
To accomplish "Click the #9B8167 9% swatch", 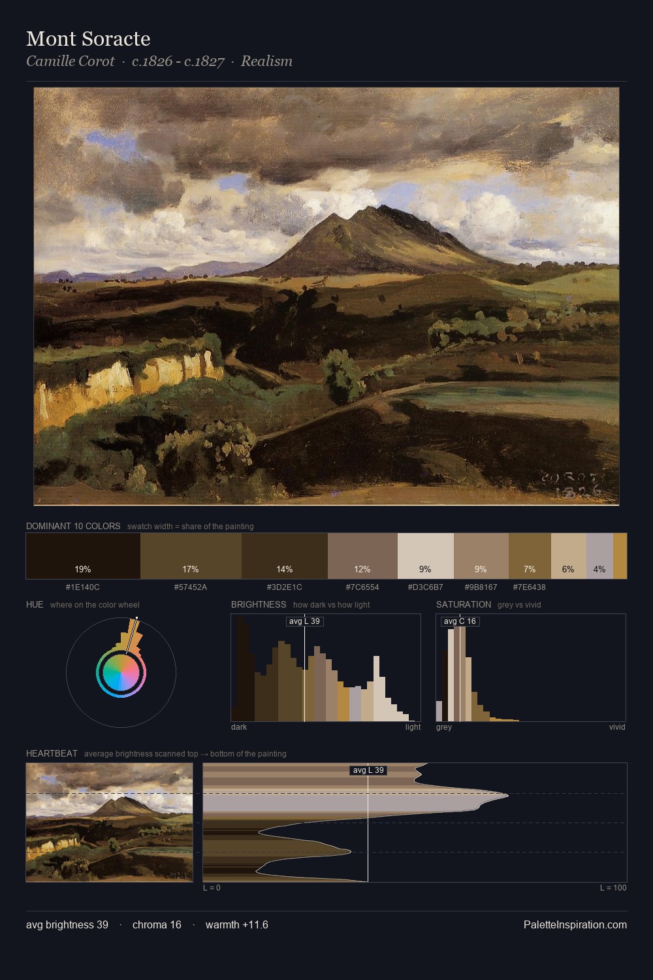I will (481, 556).
